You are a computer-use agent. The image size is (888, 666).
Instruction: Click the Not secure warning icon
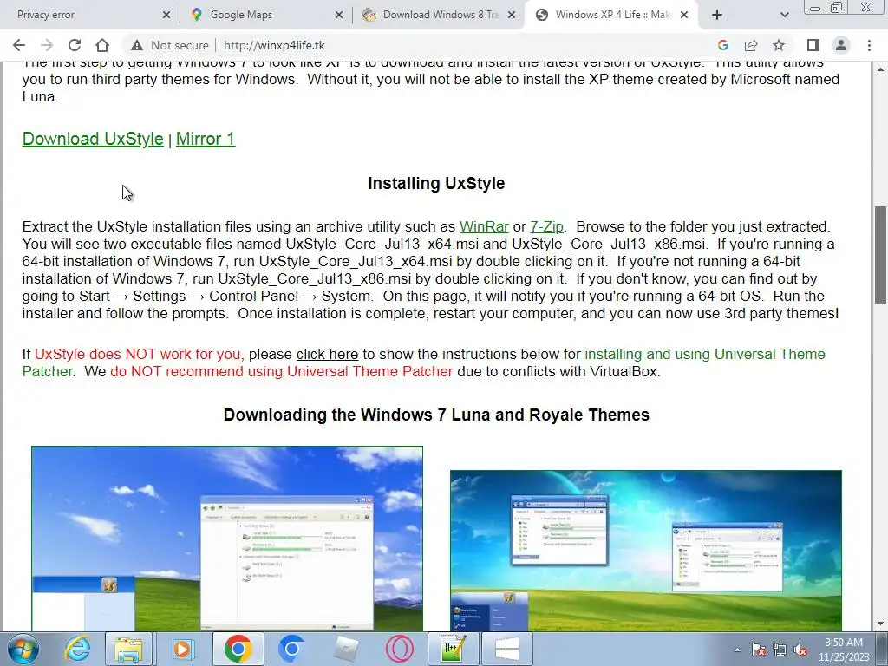point(136,45)
